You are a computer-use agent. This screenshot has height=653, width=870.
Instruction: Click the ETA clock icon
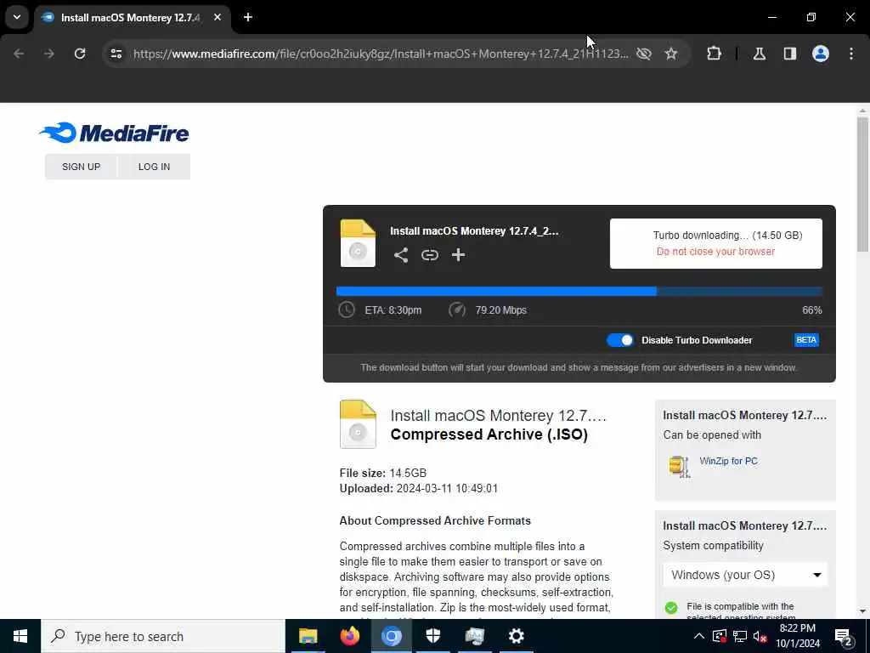pyautogui.click(x=347, y=309)
